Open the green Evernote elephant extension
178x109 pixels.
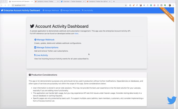coord(165,5)
